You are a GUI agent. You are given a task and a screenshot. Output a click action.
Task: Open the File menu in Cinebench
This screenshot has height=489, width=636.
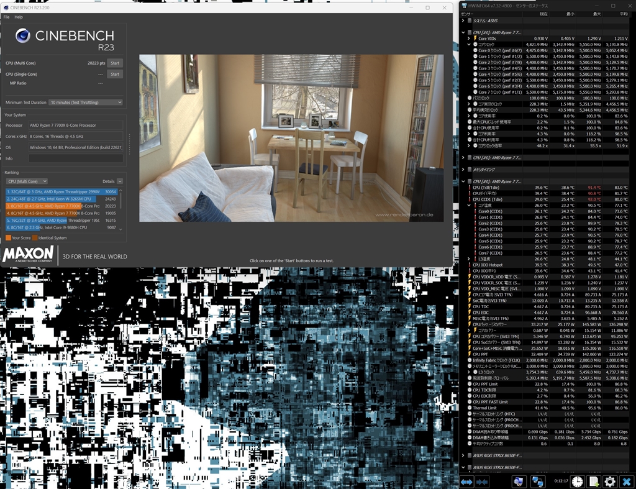tap(6, 17)
